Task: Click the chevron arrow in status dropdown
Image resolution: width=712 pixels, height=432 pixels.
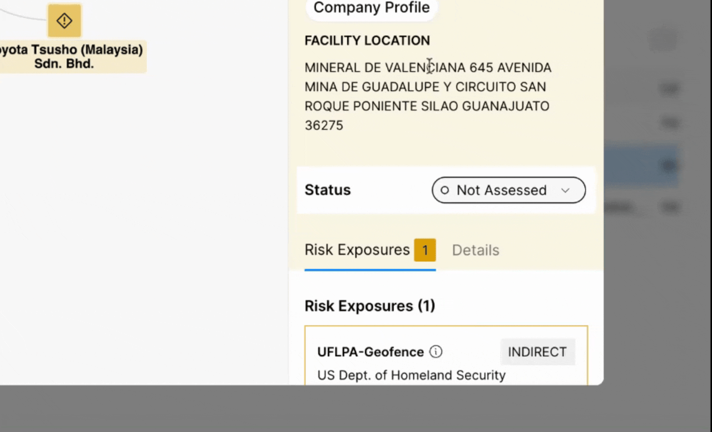Action: click(x=565, y=190)
